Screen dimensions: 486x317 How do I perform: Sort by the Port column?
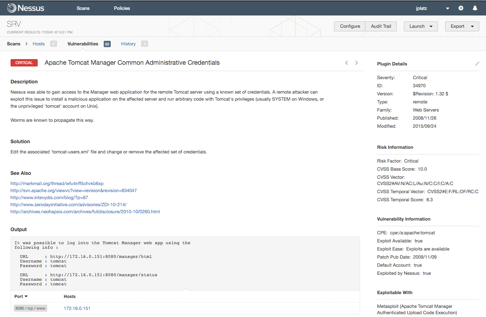pyautogui.click(x=21, y=297)
